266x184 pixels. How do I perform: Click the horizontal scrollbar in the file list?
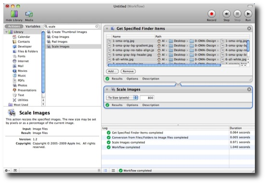[164, 65]
